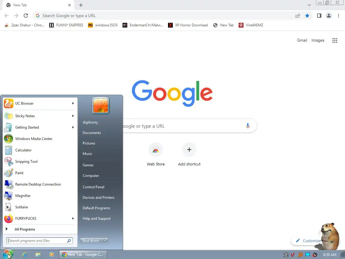The height and width of the screenshot is (259, 345).
Task: Open the Google apps grid
Action: pyautogui.click(x=335, y=40)
